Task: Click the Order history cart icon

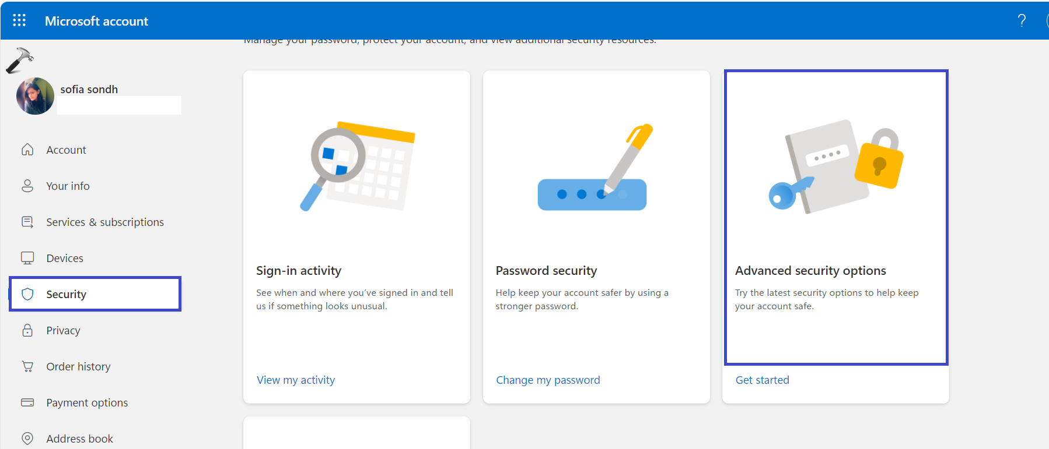Action: pyautogui.click(x=27, y=366)
